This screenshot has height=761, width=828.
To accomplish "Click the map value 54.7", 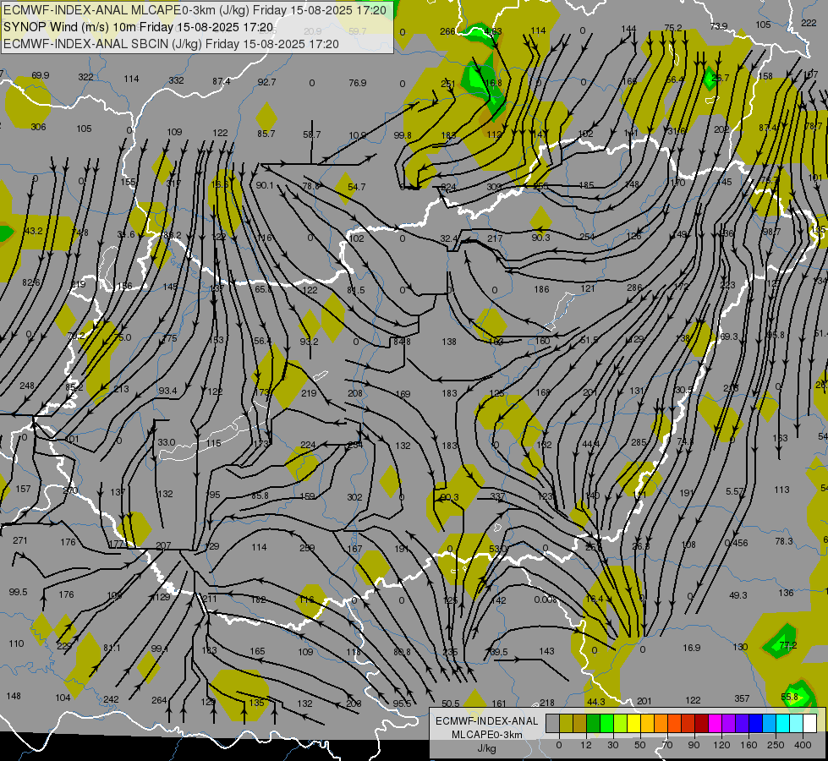I will 356,187.
